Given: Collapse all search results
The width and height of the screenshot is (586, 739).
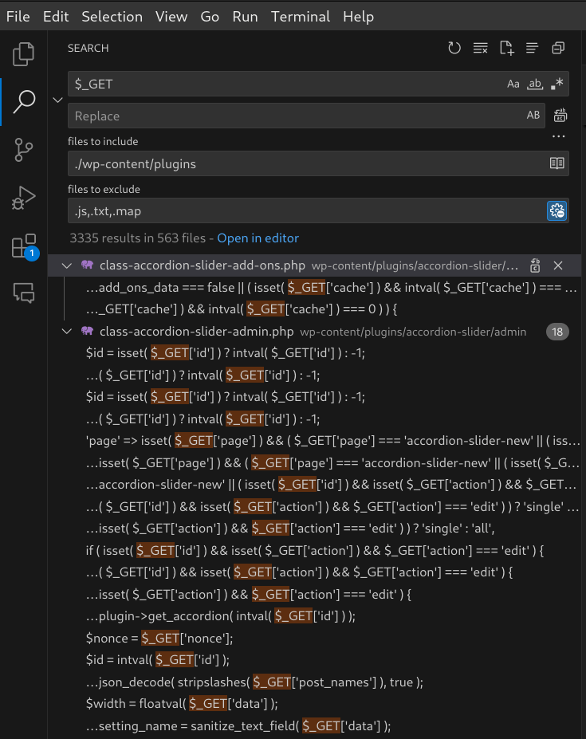Looking at the screenshot, I should (x=558, y=49).
